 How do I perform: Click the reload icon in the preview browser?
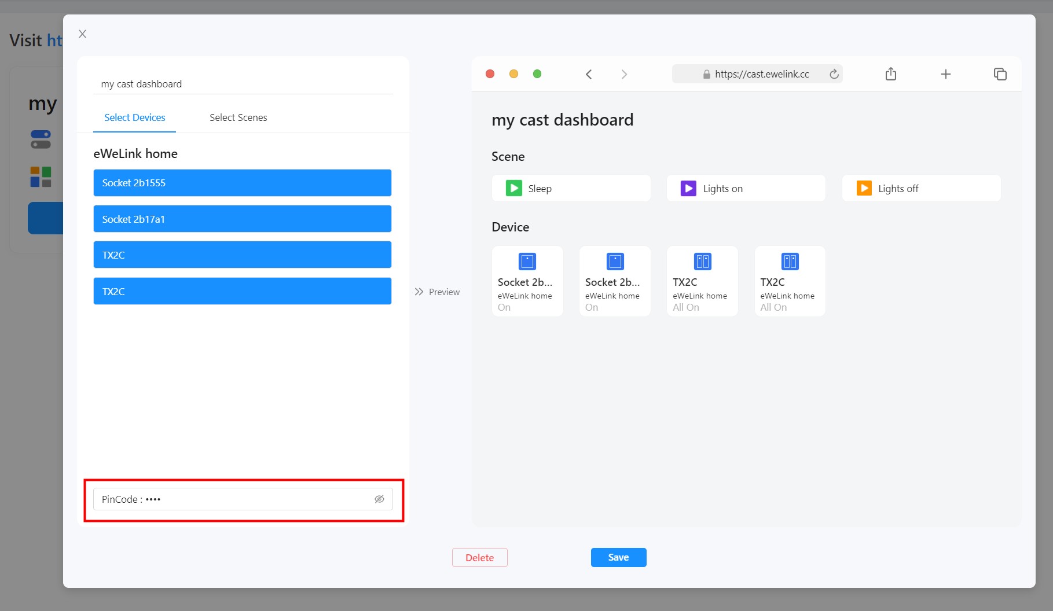point(834,74)
